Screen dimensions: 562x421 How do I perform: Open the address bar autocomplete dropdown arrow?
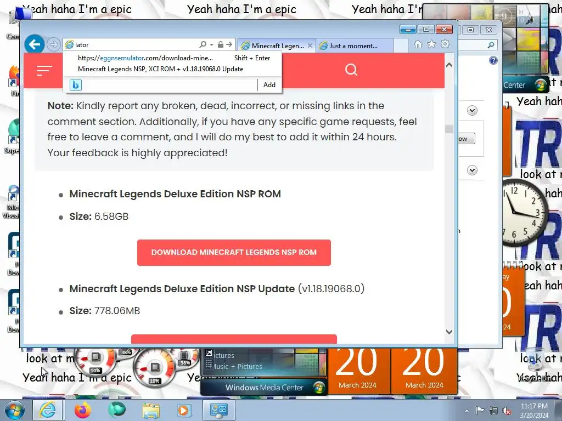coord(211,45)
